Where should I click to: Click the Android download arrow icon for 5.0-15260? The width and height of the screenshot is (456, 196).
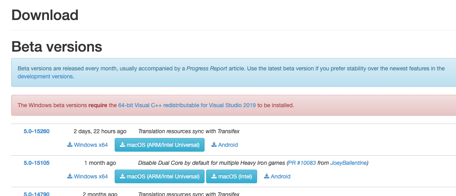pos(214,145)
